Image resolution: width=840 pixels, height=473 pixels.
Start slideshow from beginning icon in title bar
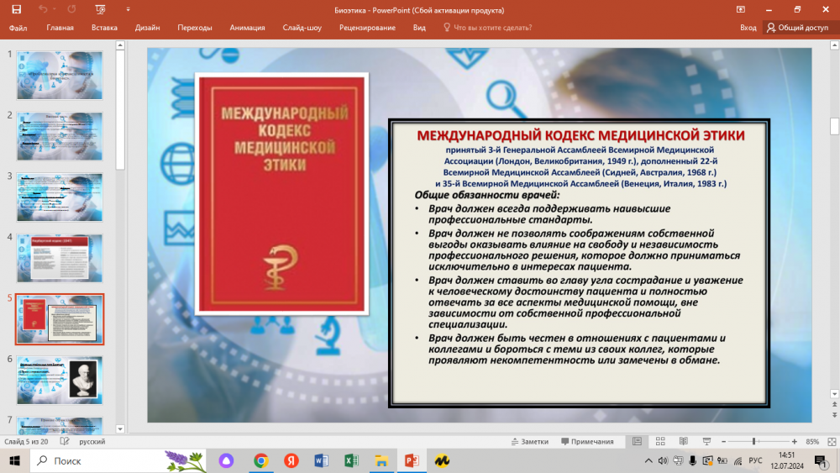[x=100, y=9]
